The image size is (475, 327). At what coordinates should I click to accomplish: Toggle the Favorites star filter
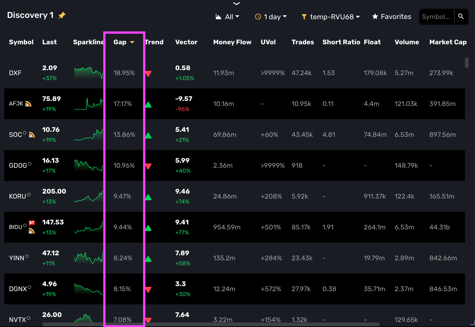pyautogui.click(x=392, y=17)
